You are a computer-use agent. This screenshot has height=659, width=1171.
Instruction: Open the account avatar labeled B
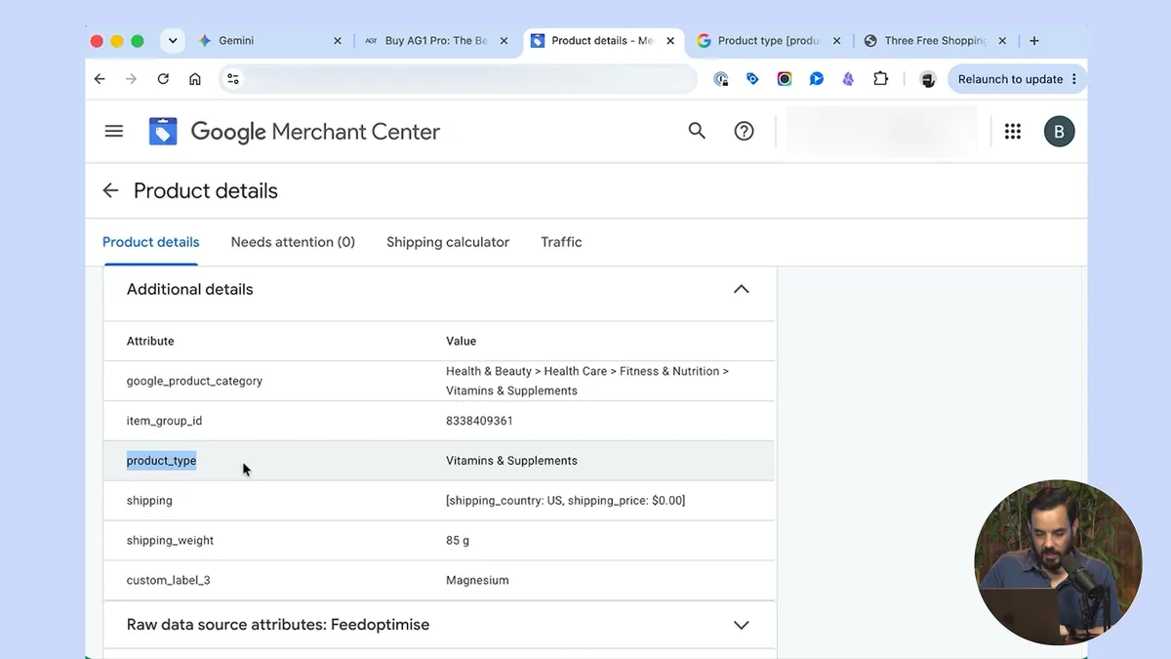pos(1059,131)
